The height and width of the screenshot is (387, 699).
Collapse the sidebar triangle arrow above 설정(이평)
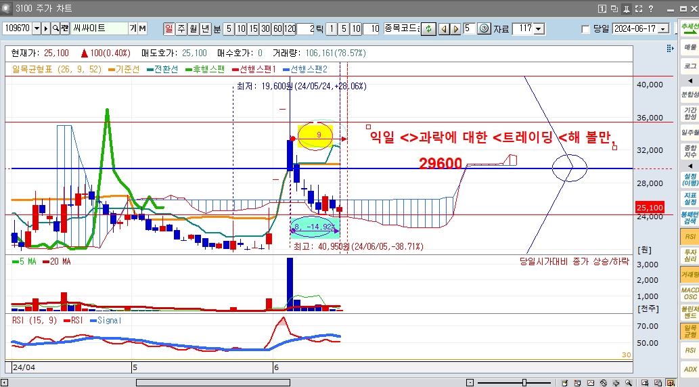coord(690,166)
